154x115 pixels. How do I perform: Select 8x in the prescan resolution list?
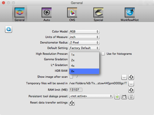84,71
